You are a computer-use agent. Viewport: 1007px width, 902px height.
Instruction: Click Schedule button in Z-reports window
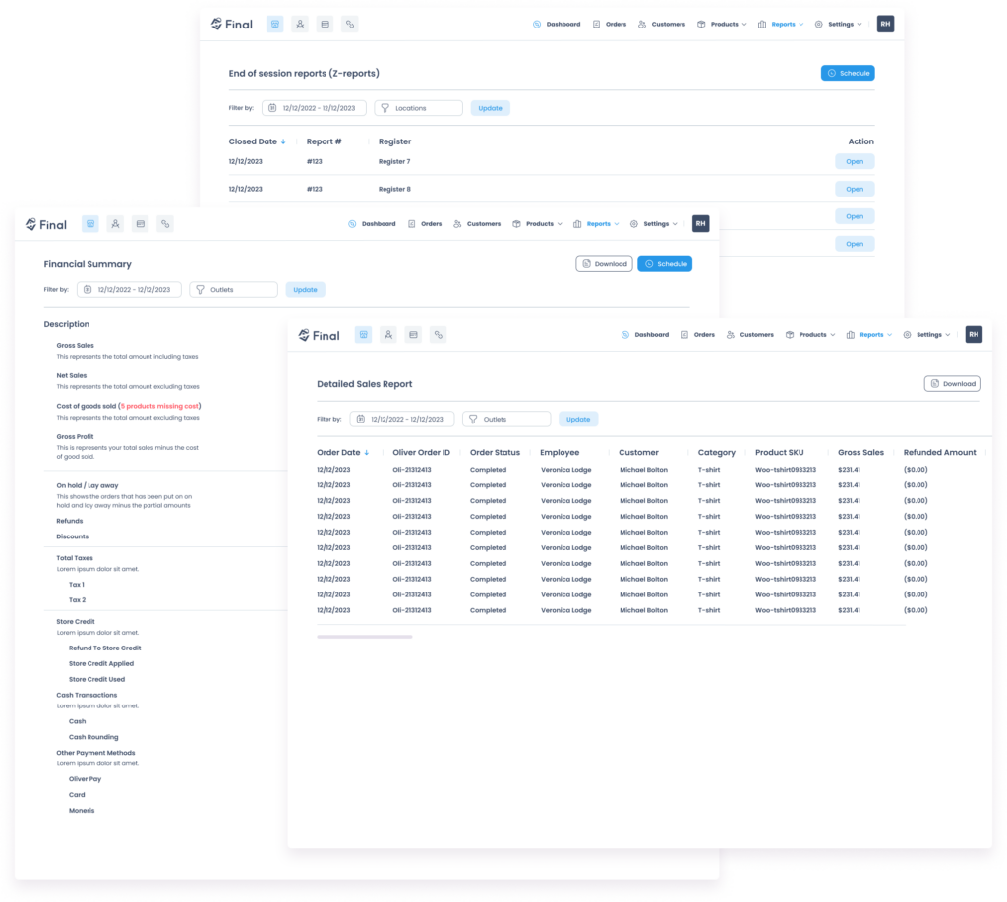coord(848,73)
